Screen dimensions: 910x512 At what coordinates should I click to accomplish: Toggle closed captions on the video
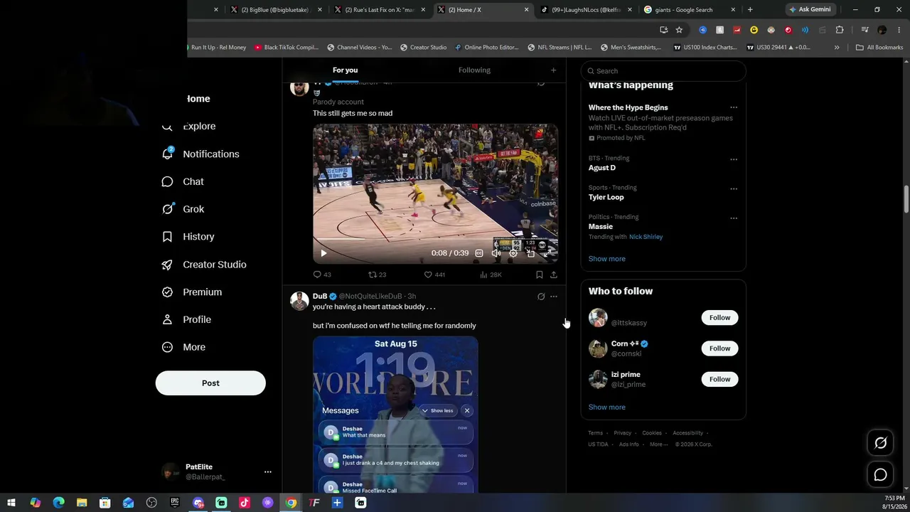pos(479,253)
